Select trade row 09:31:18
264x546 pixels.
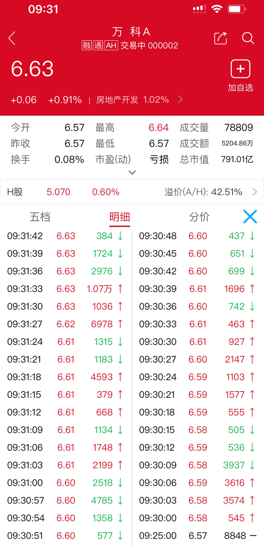coord(65,377)
